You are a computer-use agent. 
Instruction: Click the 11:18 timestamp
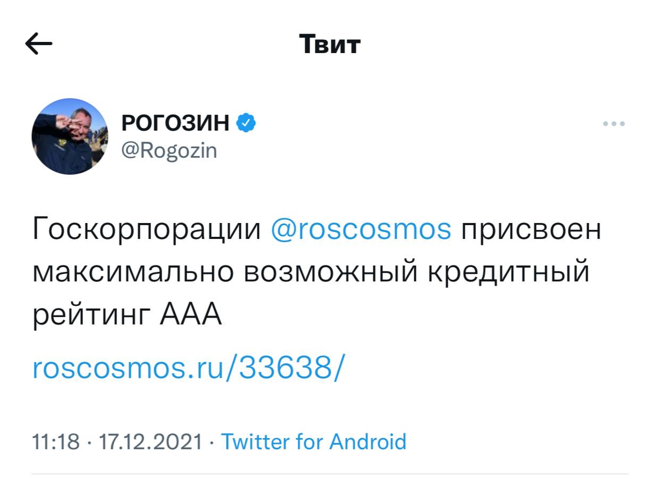pyautogui.click(x=55, y=441)
